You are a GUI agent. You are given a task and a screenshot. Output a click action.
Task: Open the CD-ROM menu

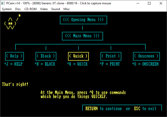coord(30,9)
